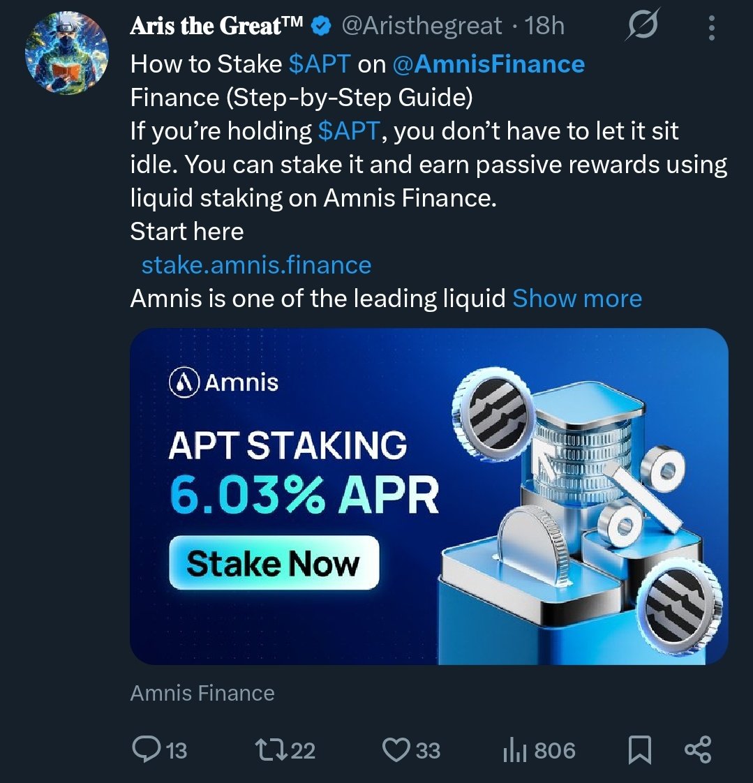Image resolution: width=753 pixels, height=783 pixels.
Task: Open the @AmnisFinance mention
Action: (x=489, y=64)
